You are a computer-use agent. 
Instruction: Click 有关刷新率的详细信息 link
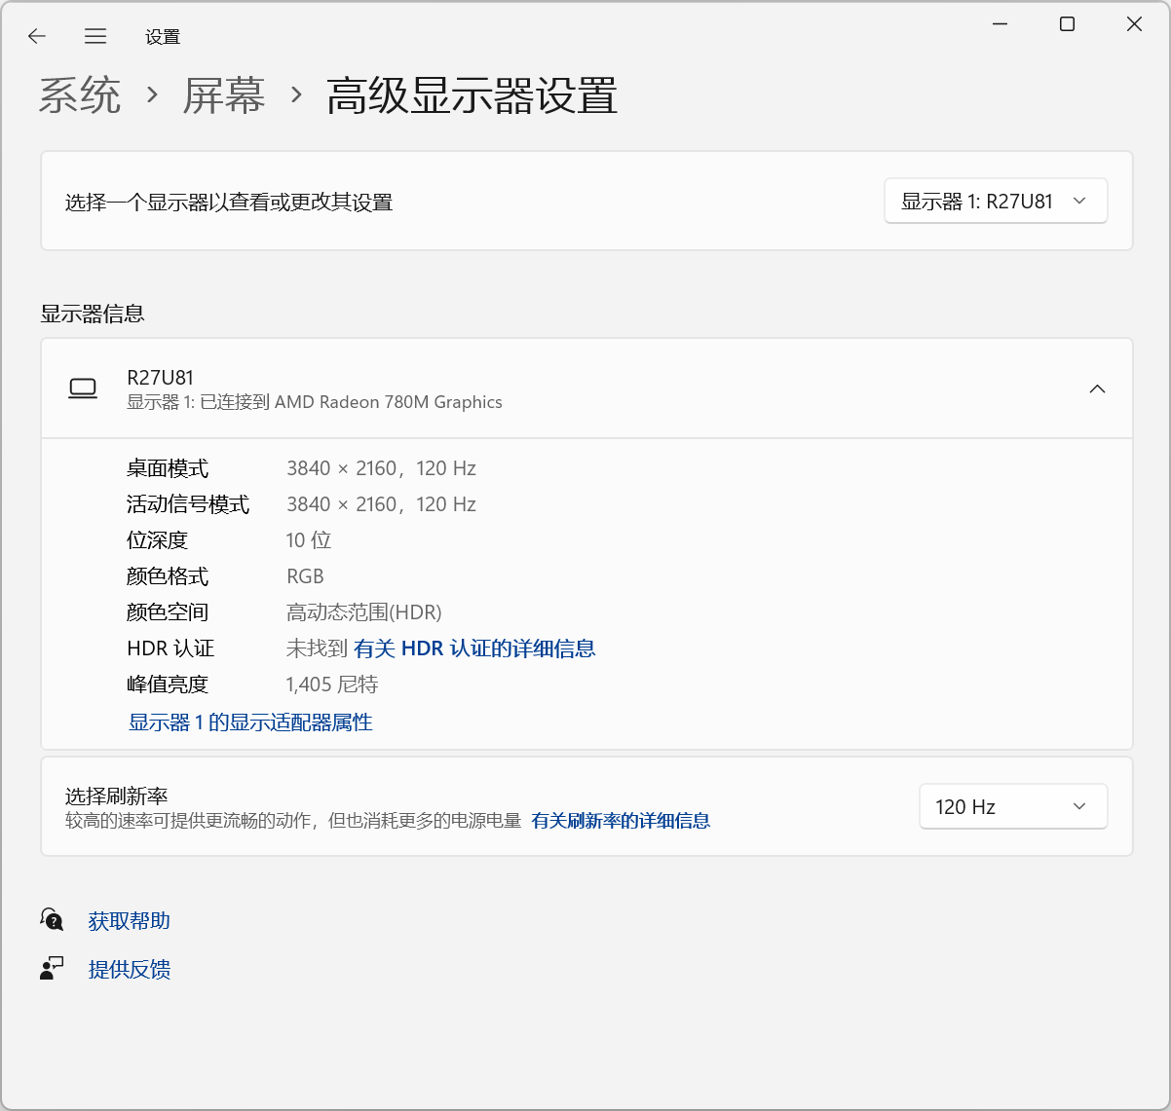click(x=621, y=821)
